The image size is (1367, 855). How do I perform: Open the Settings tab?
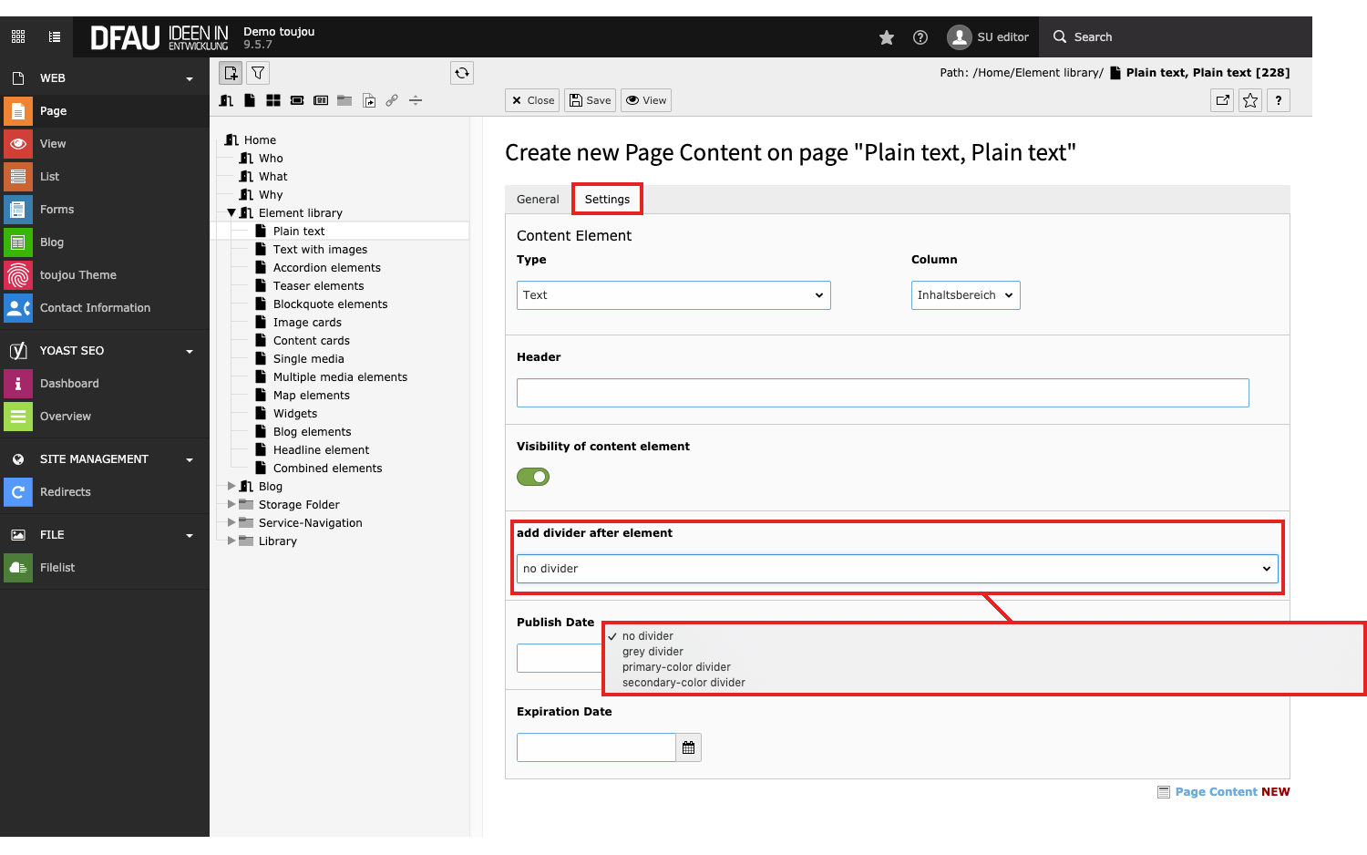pyautogui.click(x=607, y=200)
